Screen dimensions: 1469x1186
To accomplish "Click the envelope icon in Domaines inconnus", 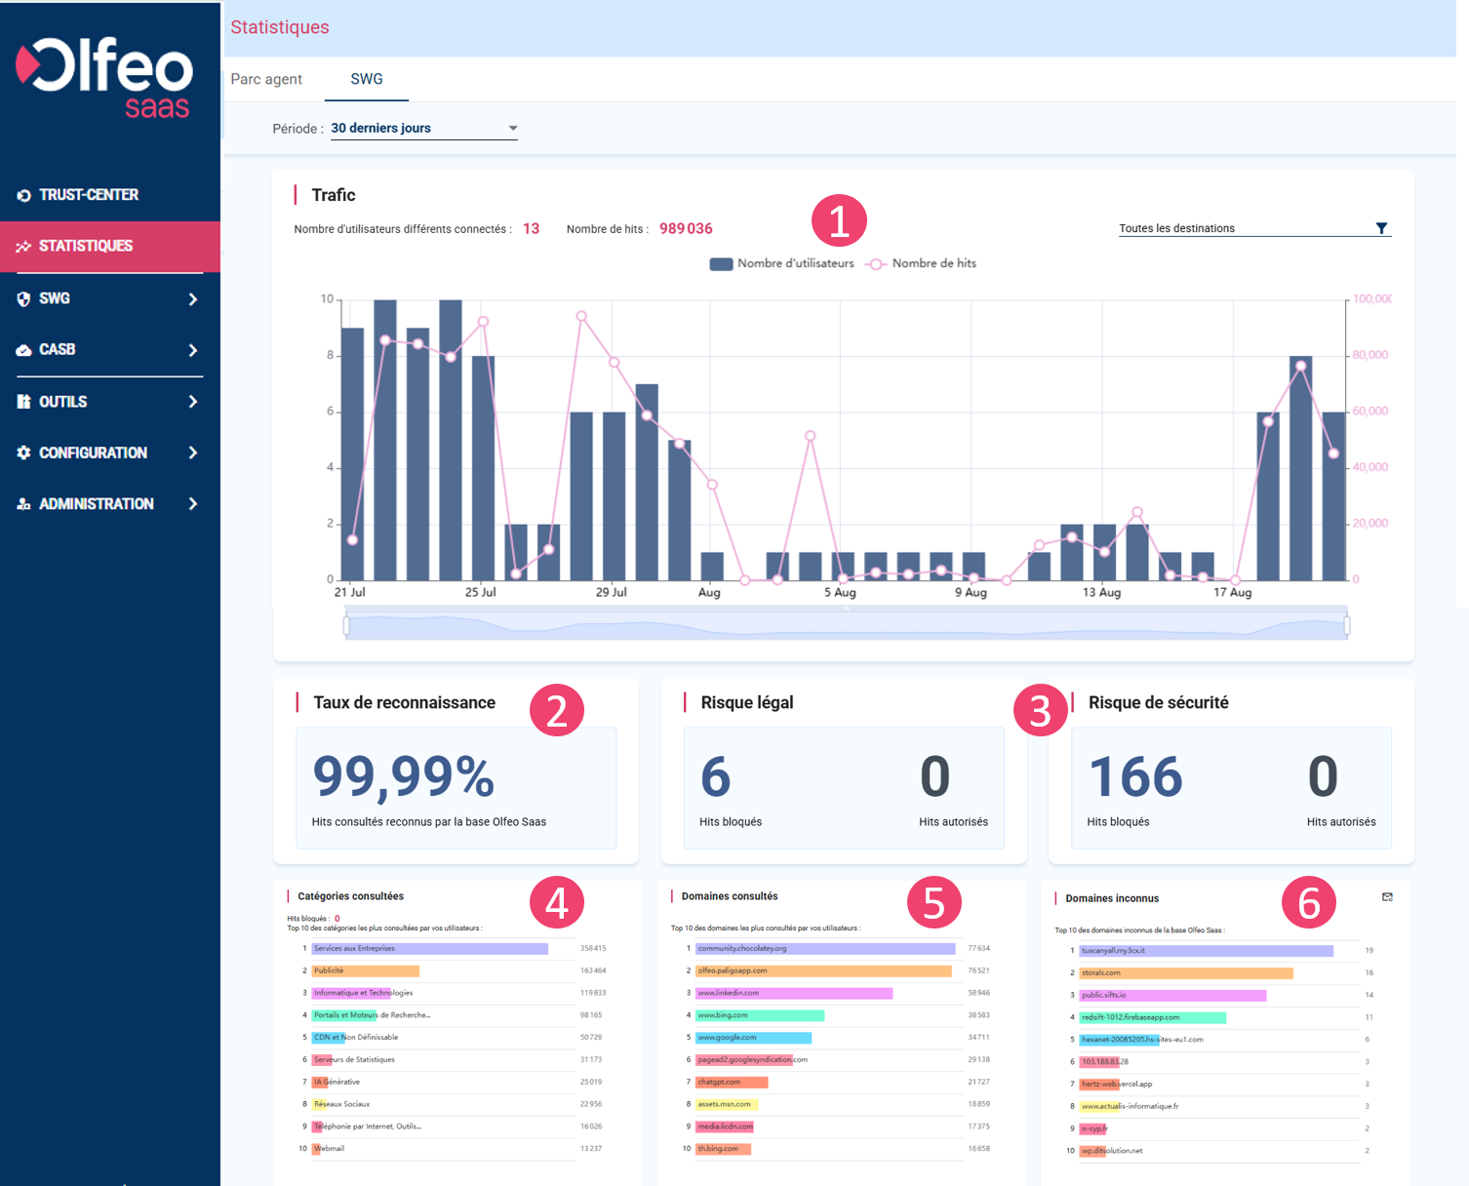I will [1387, 897].
